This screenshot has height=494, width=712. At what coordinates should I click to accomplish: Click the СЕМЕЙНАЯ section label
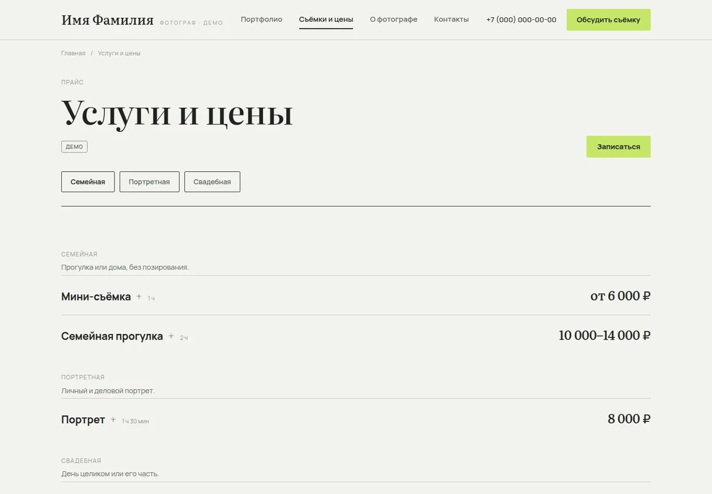pyautogui.click(x=79, y=254)
